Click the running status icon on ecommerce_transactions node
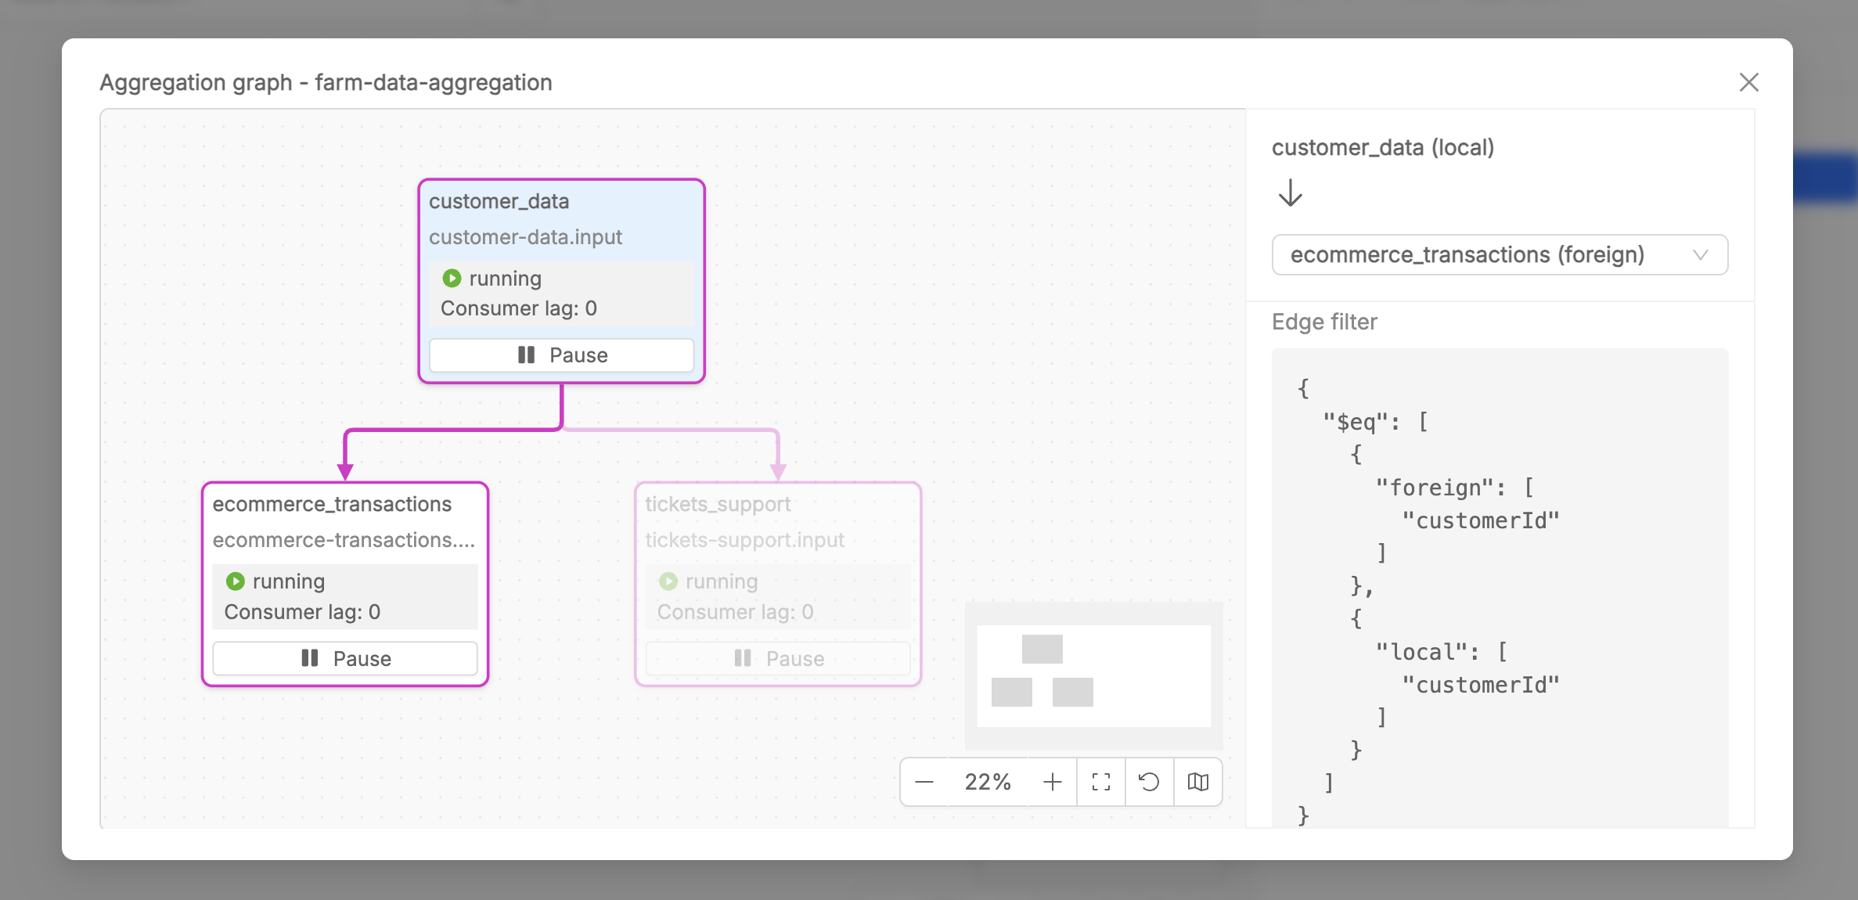 tap(235, 581)
